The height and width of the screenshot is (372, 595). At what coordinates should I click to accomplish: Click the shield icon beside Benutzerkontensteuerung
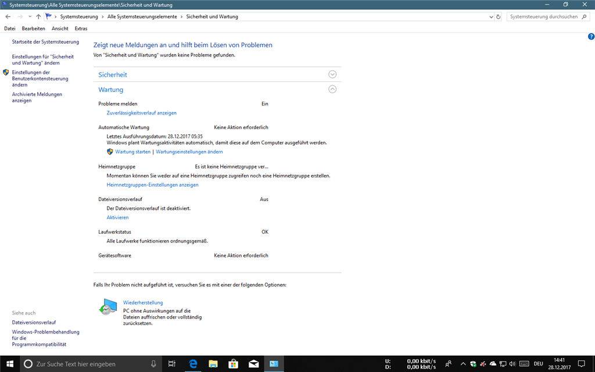[6, 72]
